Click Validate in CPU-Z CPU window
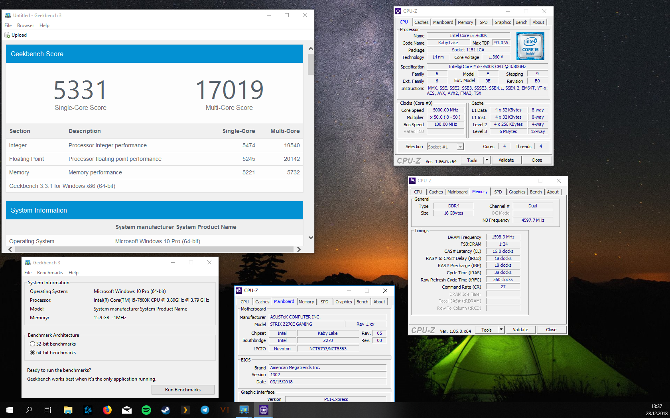The width and height of the screenshot is (670, 418). (506, 160)
